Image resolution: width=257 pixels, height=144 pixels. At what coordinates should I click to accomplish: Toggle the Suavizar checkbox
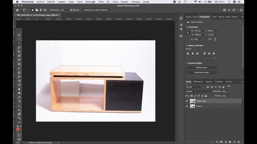tap(71, 10)
